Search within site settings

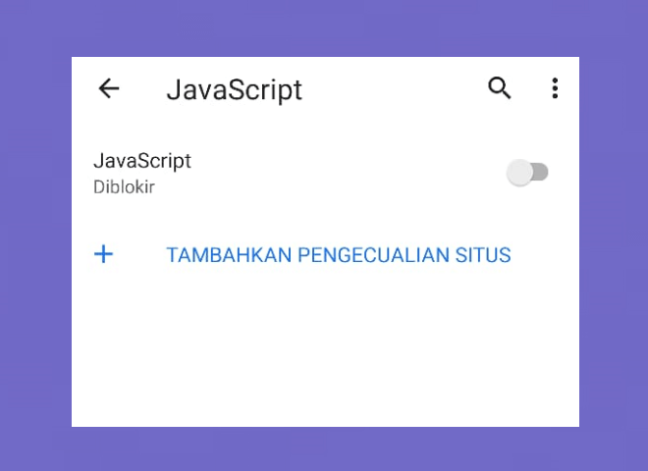[499, 88]
